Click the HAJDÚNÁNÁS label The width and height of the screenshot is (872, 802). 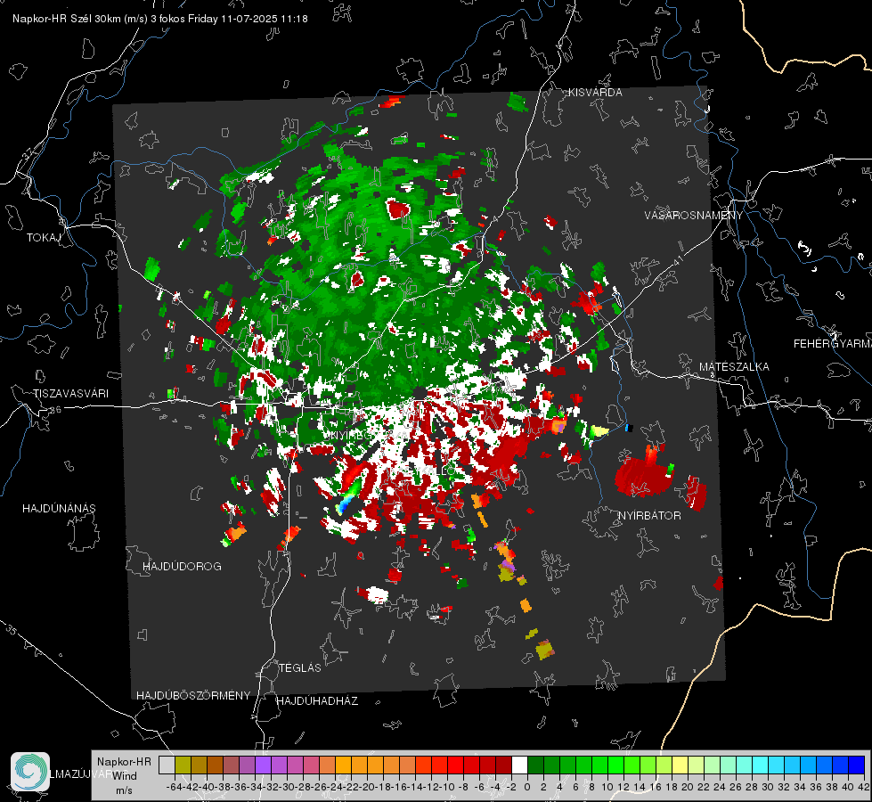pyautogui.click(x=59, y=509)
